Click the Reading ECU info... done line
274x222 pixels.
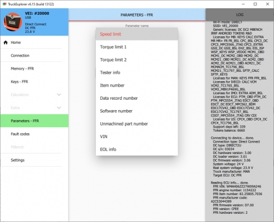[x=230, y=183]
